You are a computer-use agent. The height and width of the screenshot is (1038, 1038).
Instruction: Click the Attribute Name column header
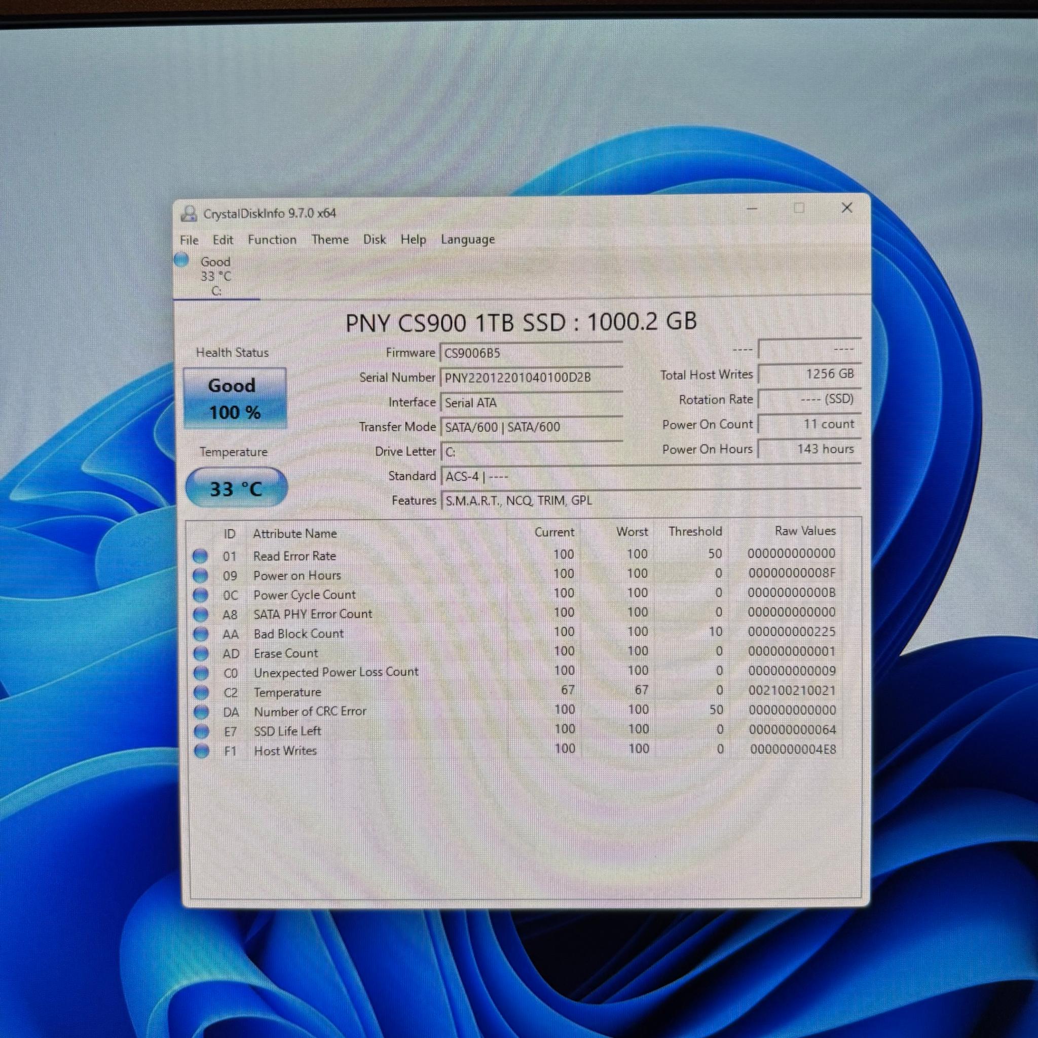(295, 534)
